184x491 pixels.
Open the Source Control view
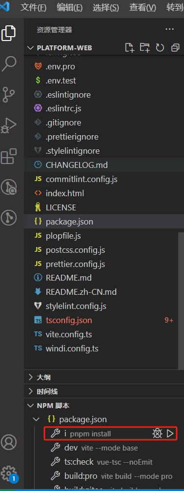(8, 95)
